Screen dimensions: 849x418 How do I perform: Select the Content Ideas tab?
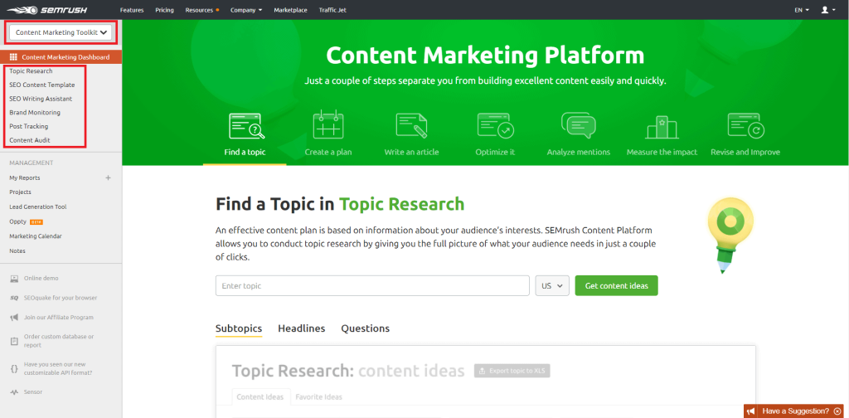click(x=261, y=397)
